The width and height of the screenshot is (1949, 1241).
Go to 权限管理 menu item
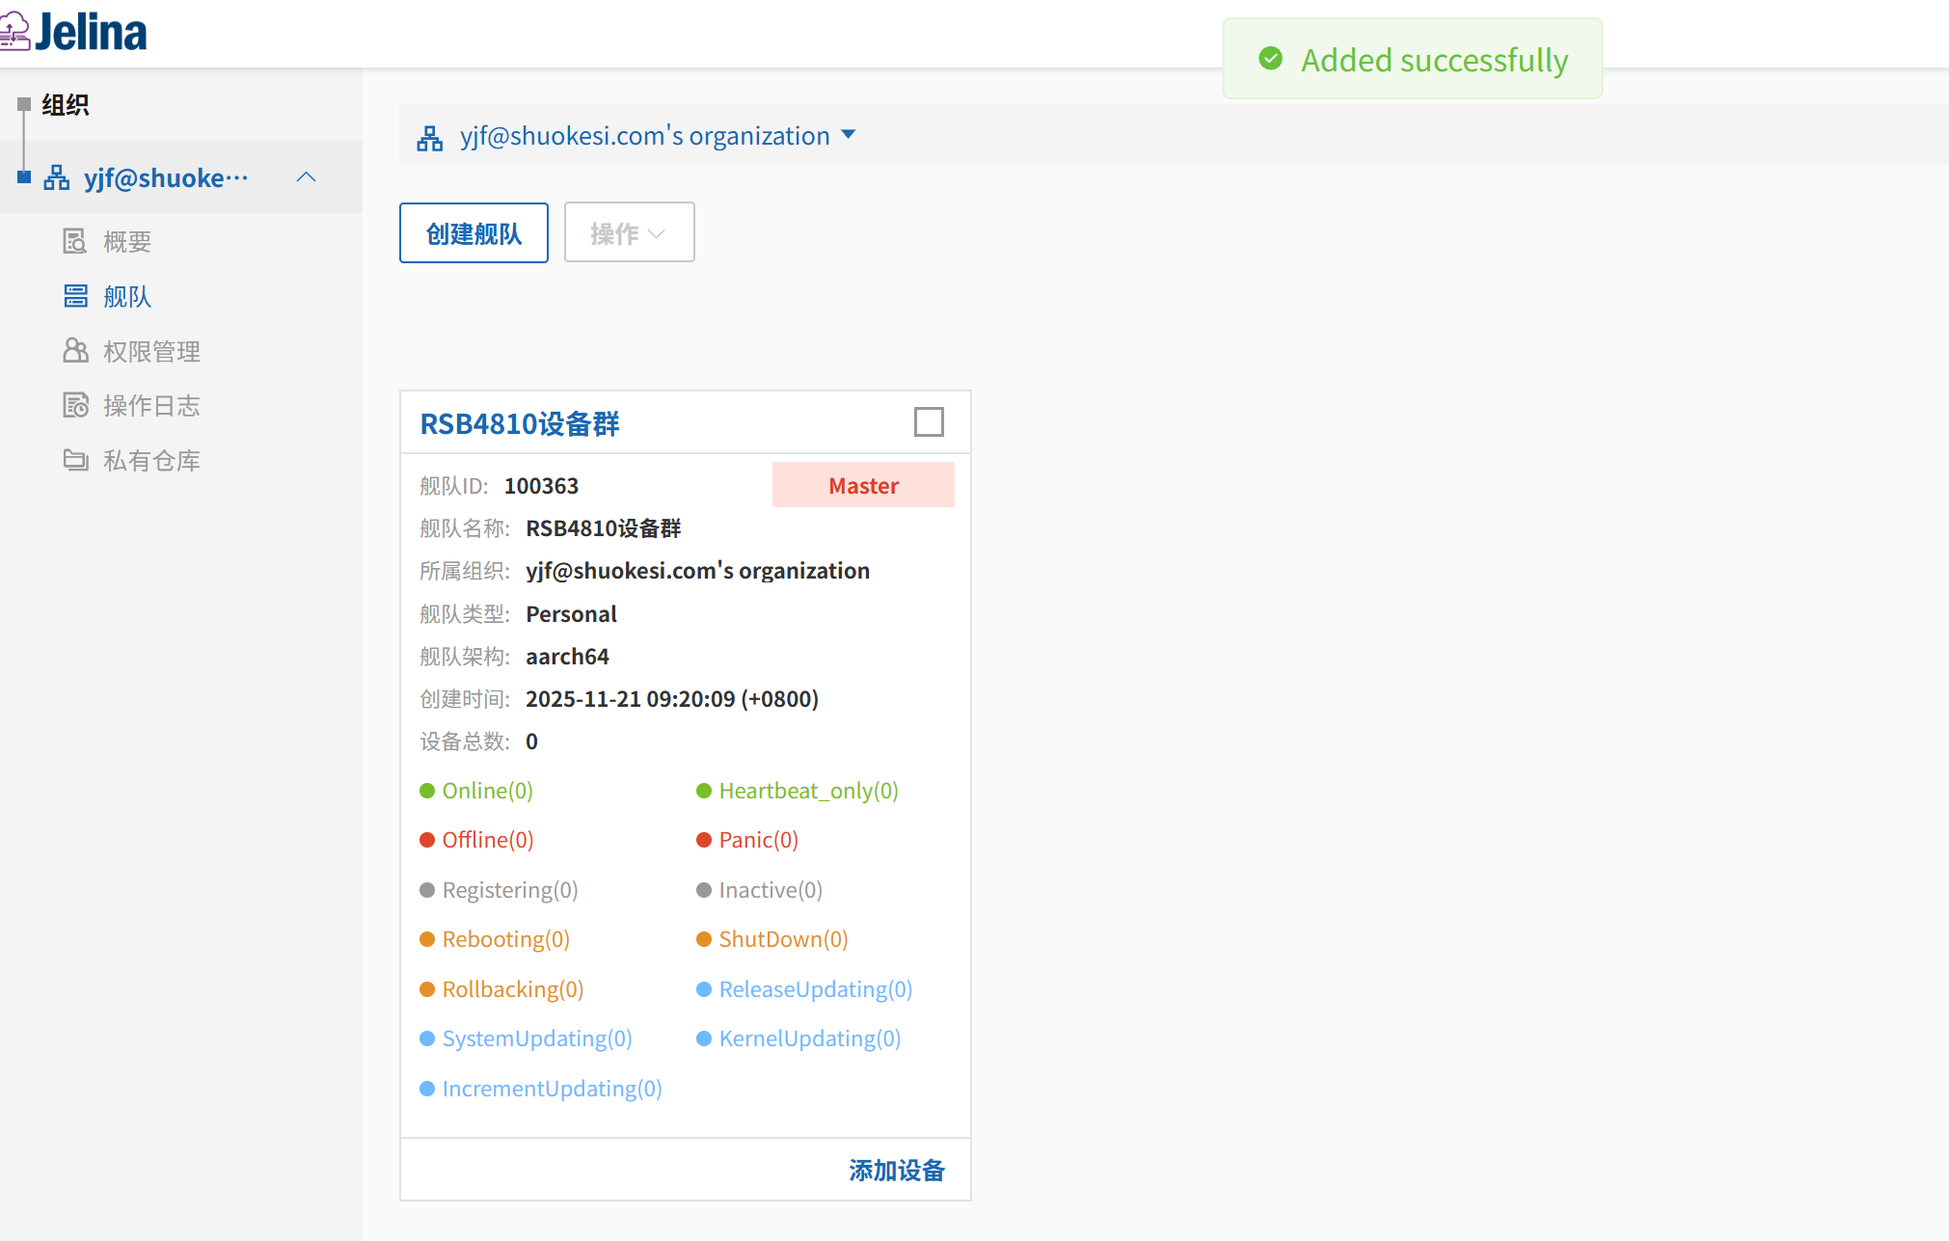tap(151, 352)
